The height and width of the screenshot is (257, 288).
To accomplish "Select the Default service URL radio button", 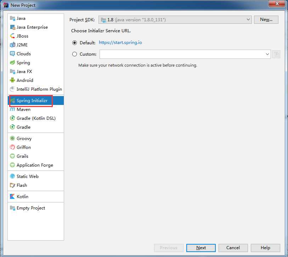I will click(x=74, y=43).
